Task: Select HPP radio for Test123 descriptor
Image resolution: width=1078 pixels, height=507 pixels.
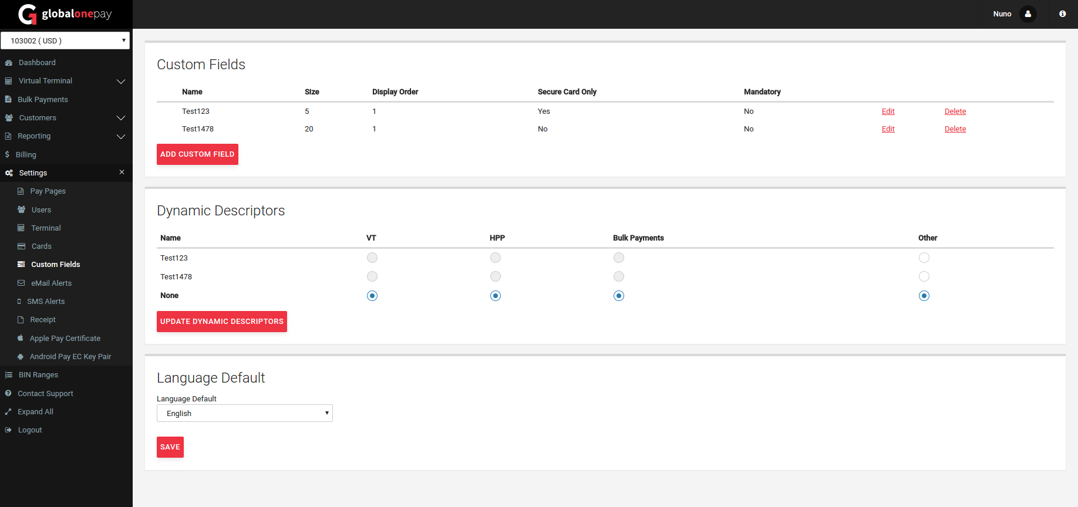Action: [x=496, y=258]
